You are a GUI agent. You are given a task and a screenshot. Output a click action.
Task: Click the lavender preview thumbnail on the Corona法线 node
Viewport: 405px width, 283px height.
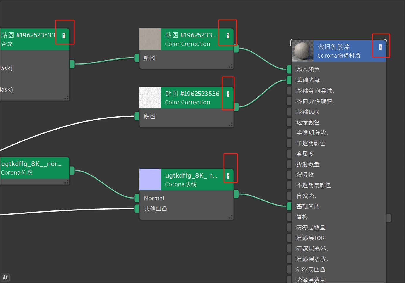(150, 180)
